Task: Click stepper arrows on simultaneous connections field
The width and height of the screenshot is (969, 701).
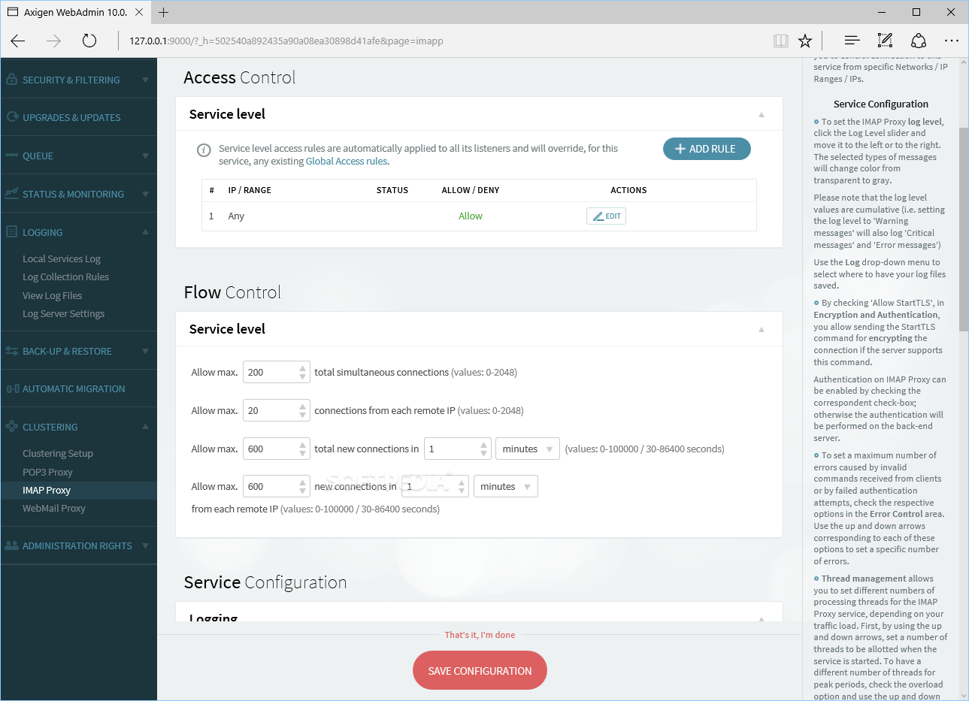Action: pos(302,372)
